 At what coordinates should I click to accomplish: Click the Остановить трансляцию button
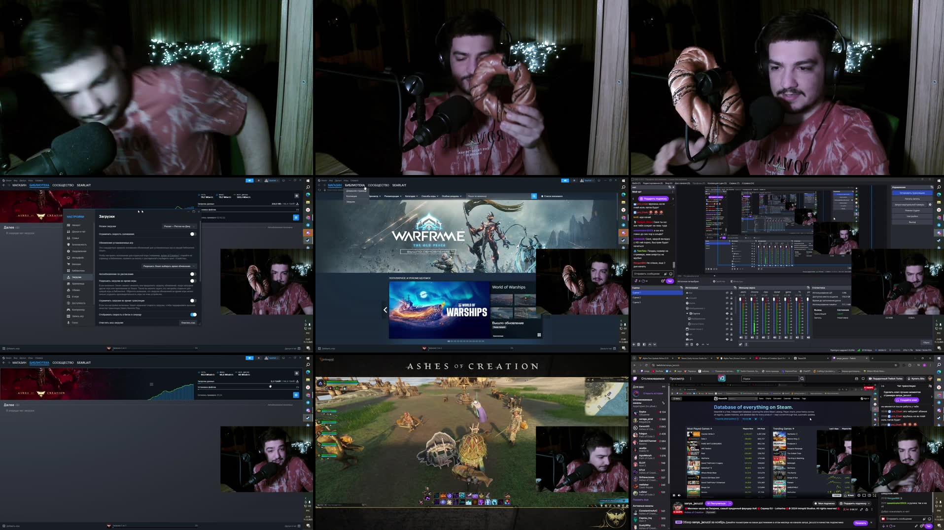912,193
